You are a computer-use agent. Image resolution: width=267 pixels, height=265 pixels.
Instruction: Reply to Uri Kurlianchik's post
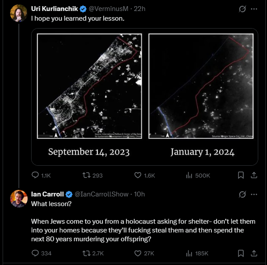point(36,175)
